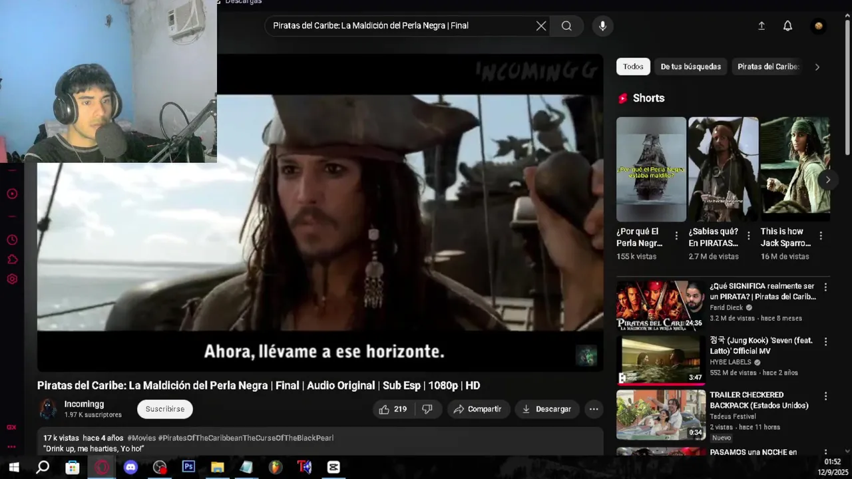Select the 'De tus búsquedas' chip

[690, 67]
